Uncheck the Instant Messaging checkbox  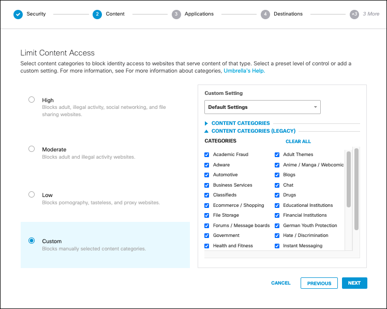point(277,246)
